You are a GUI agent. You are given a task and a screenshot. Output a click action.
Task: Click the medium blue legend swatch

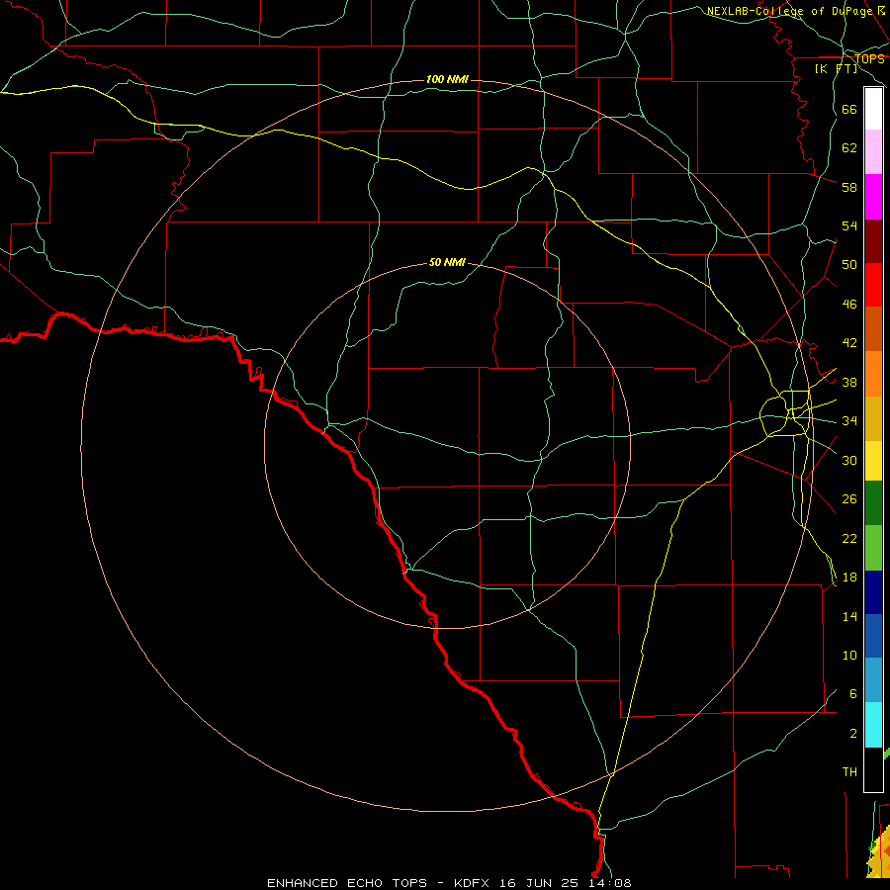coord(873,636)
